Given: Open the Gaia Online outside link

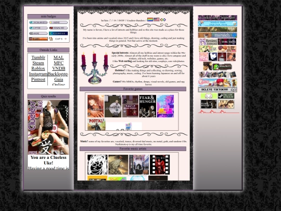Looking at the screenshot, I should coord(59,82).
